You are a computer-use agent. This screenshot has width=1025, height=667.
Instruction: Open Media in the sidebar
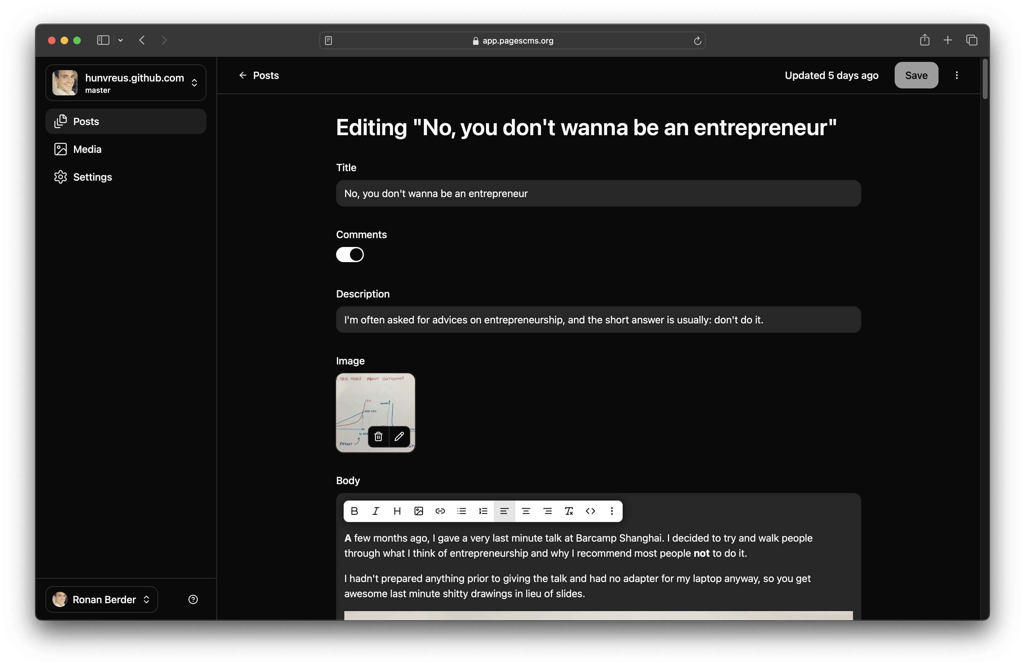click(x=87, y=149)
